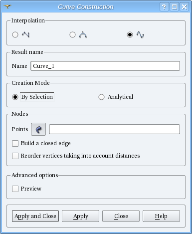
Task: Tick Reorder vertices taking into account distances
Action: [15, 156]
